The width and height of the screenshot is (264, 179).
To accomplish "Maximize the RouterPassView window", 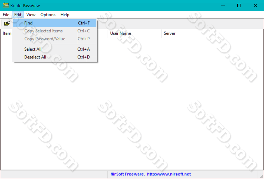I will 239,5.
